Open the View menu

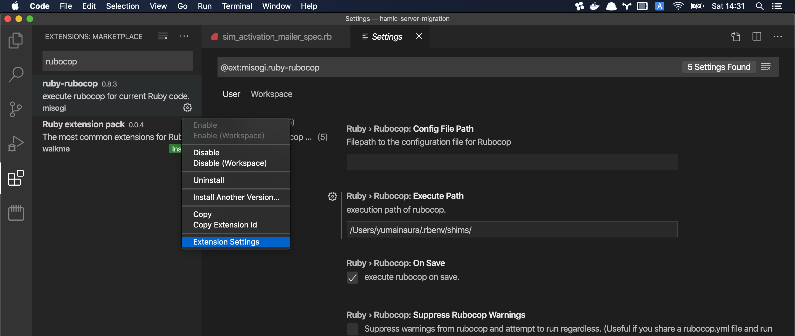click(x=158, y=6)
